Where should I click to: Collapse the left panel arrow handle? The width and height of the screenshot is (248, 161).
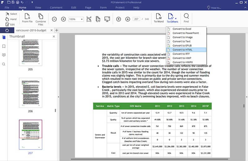(58, 97)
